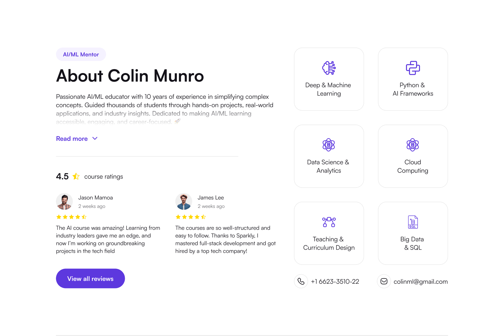
Task: Click the Data Science & Analytics label
Action: [x=329, y=166]
